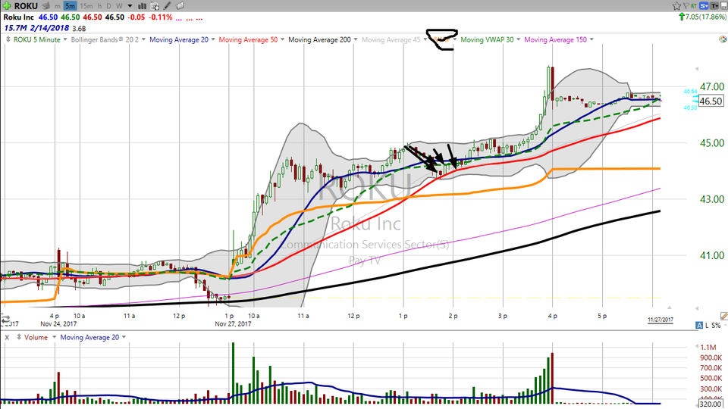Click the volume-pane move handle before Volume label

click(18, 337)
